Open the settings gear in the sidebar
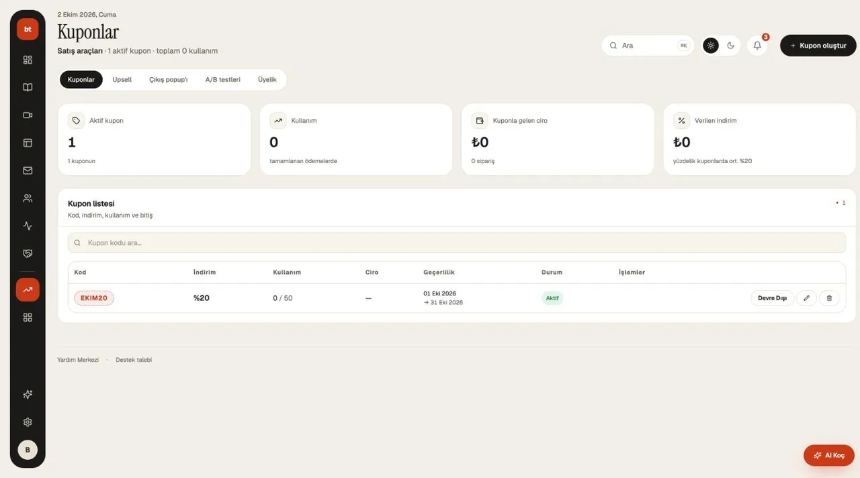860x478 pixels. point(28,422)
